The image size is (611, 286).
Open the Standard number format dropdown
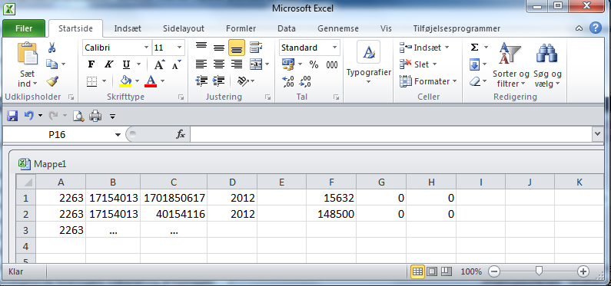coord(334,48)
